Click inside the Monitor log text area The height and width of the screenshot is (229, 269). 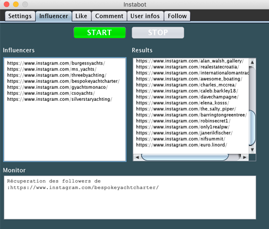coord(130,197)
